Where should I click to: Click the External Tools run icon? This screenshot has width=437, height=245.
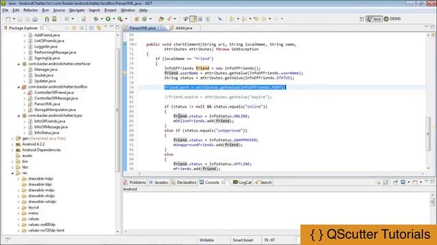pyautogui.click(x=120, y=19)
